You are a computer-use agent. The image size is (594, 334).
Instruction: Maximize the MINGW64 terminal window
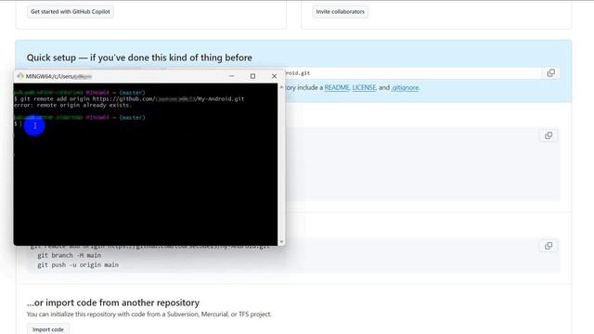click(x=252, y=76)
